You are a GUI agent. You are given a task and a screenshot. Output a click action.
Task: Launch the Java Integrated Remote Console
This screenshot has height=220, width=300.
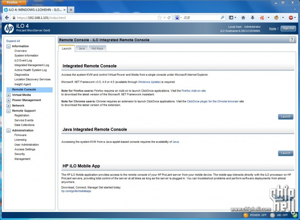285,153
